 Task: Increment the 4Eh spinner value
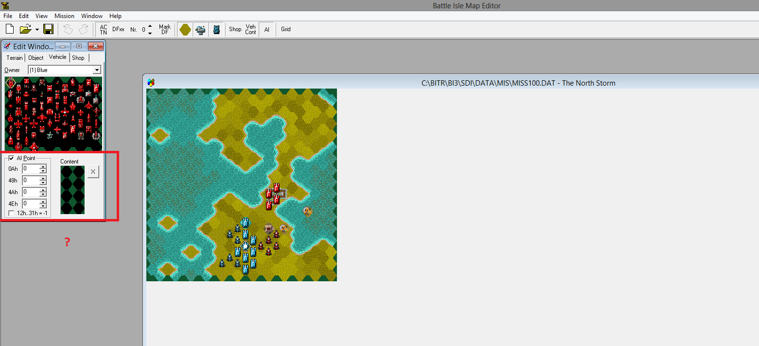tap(43, 202)
